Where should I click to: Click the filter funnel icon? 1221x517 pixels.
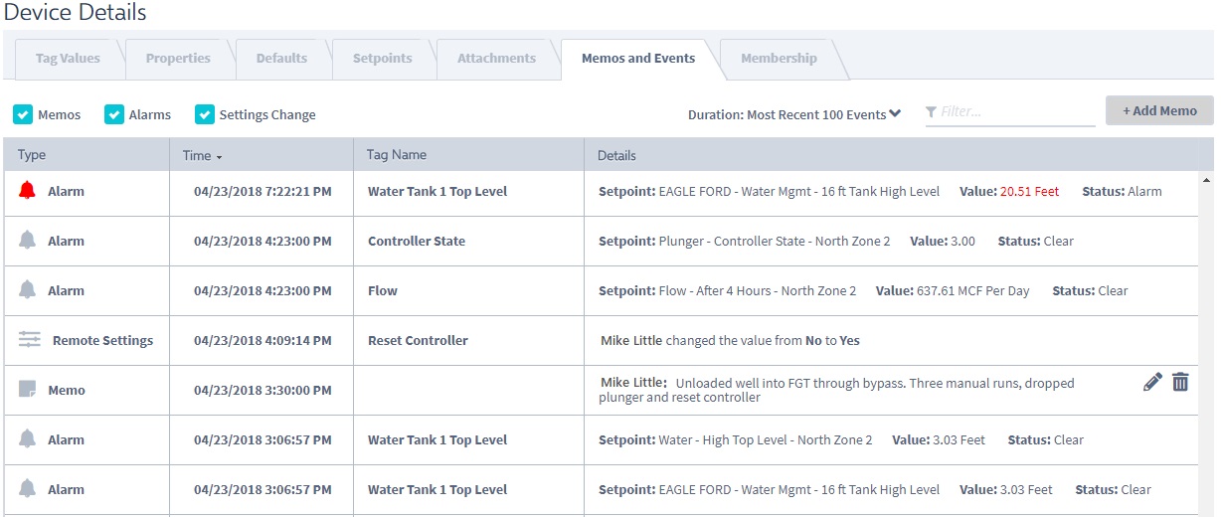coord(931,112)
